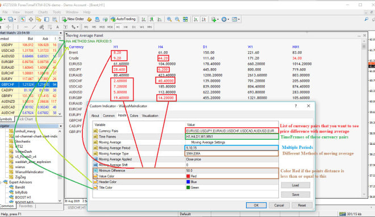Open the arrows objects dropdown
375x217 pixels.
click(75, 27)
